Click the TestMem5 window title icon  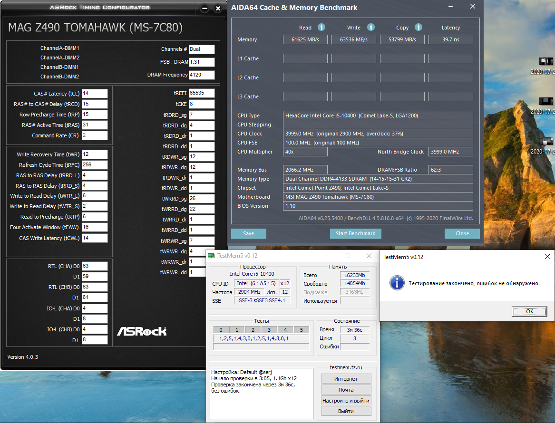211,256
